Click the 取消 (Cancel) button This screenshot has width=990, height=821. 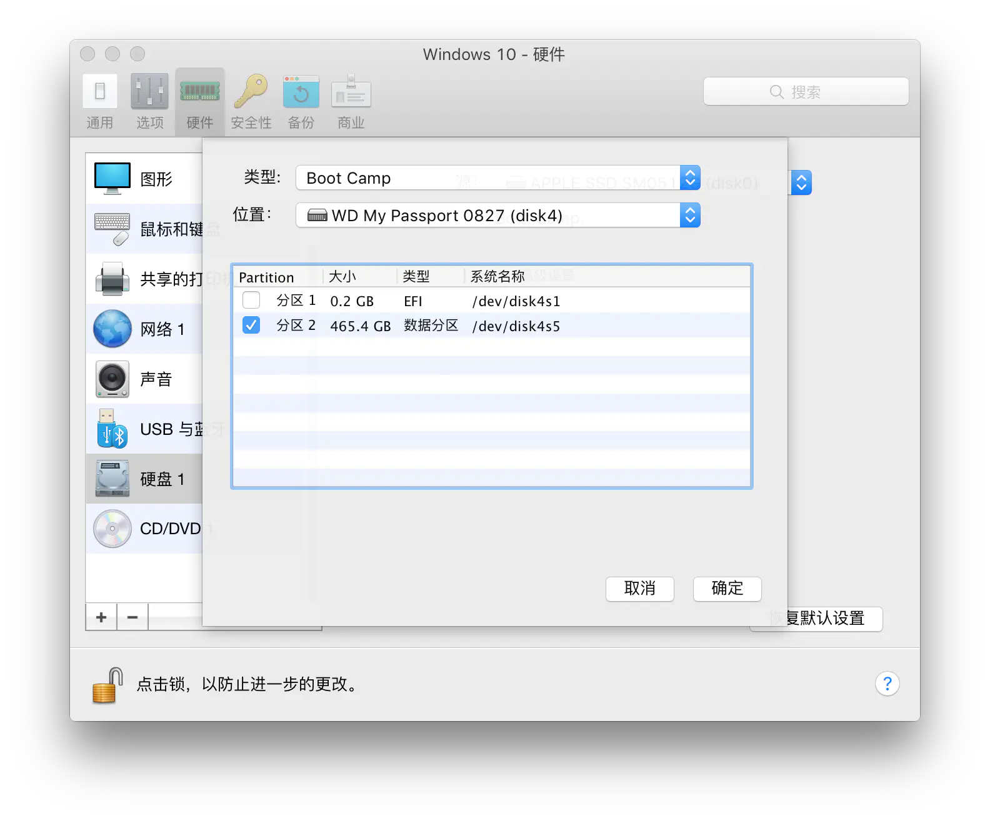pyautogui.click(x=640, y=589)
